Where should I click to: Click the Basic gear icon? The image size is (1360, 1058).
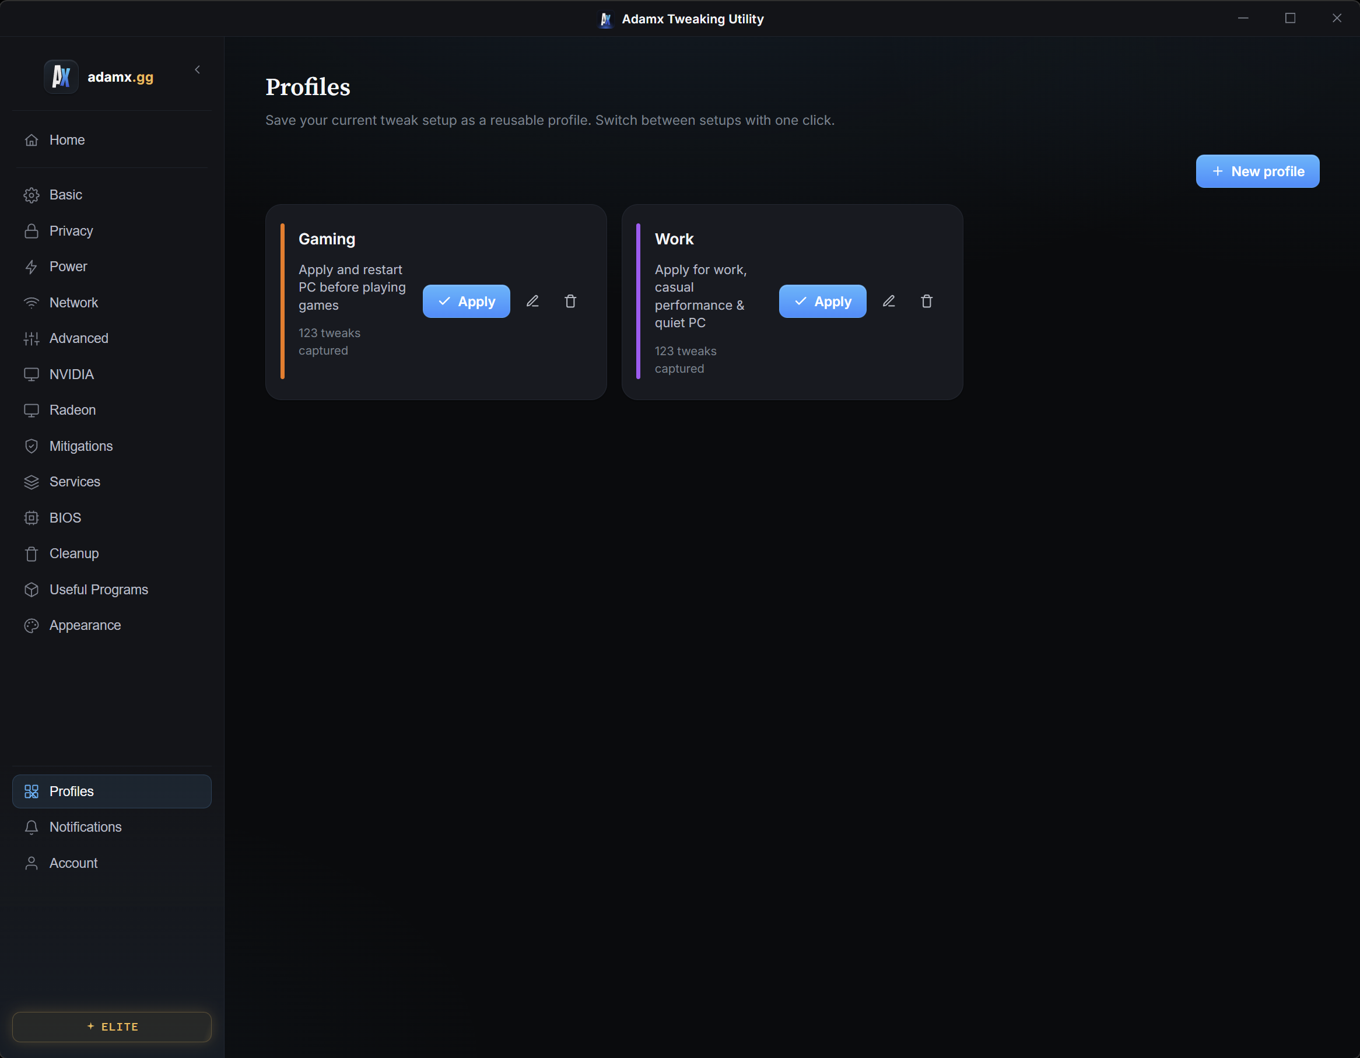31,195
